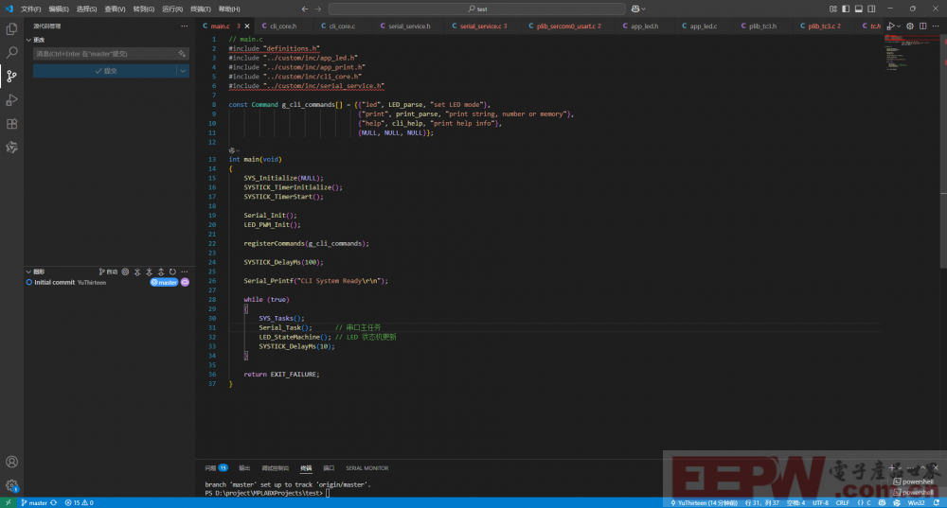Open the Accounts menu icon
This screenshot has height=508, width=947.
click(x=11, y=462)
